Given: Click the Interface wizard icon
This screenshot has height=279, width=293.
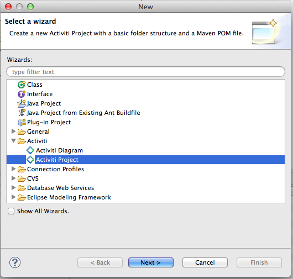Looking at the screenshot, I should [22, 94].
